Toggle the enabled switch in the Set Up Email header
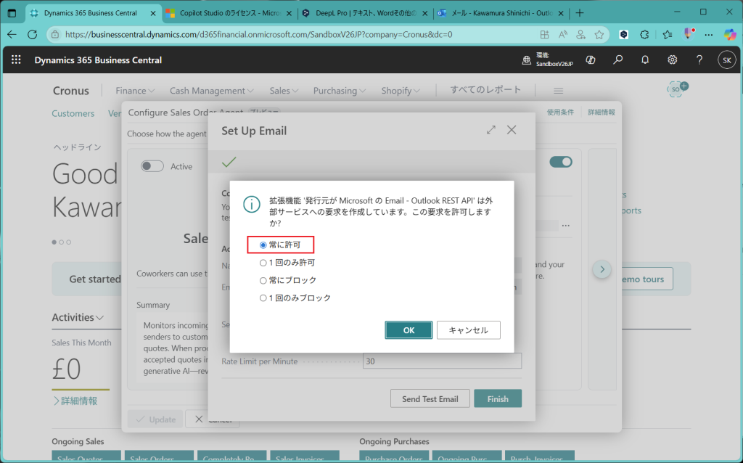 tap(561, 162)
